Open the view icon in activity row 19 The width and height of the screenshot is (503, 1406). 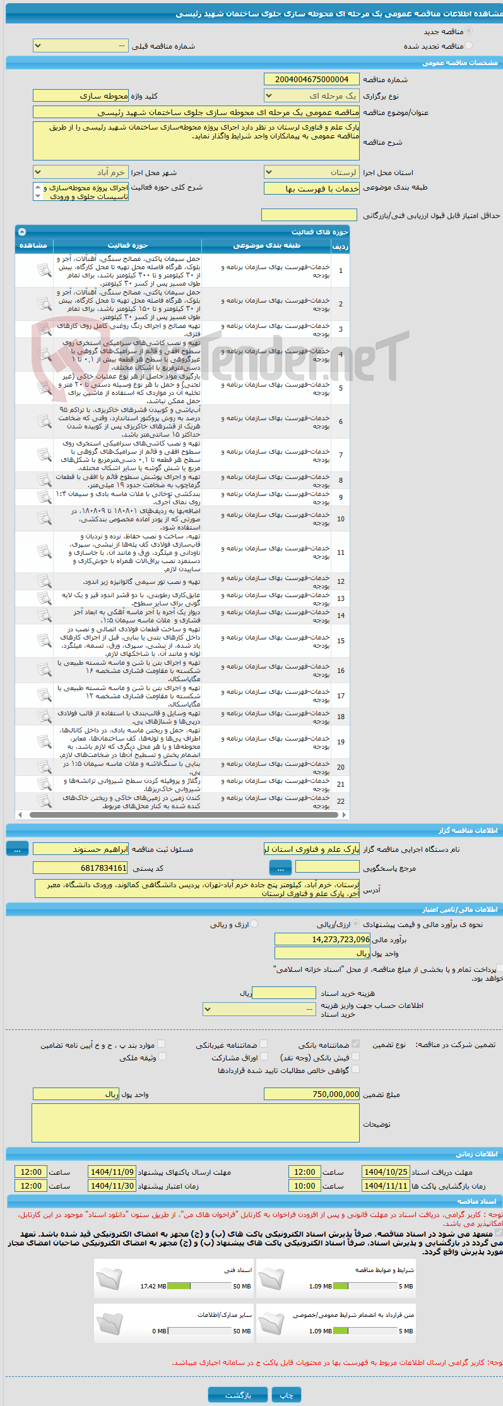pos(44,742)
